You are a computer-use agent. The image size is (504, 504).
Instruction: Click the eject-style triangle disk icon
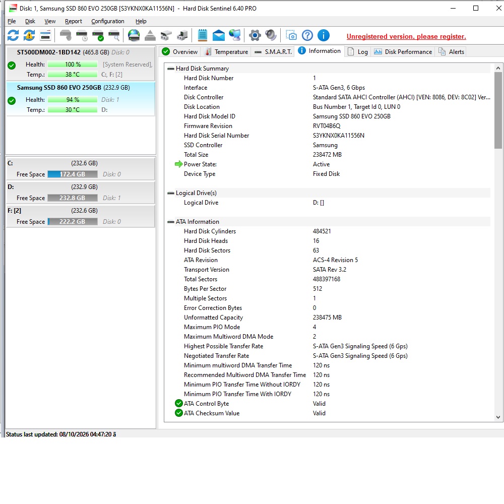[150, 35]
